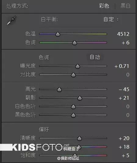
Task: Select the white balance eyedropper tool
Action: (x=11, y=20)
